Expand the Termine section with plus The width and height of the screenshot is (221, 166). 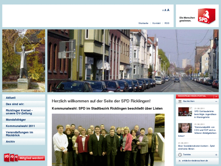coord(216,155)
